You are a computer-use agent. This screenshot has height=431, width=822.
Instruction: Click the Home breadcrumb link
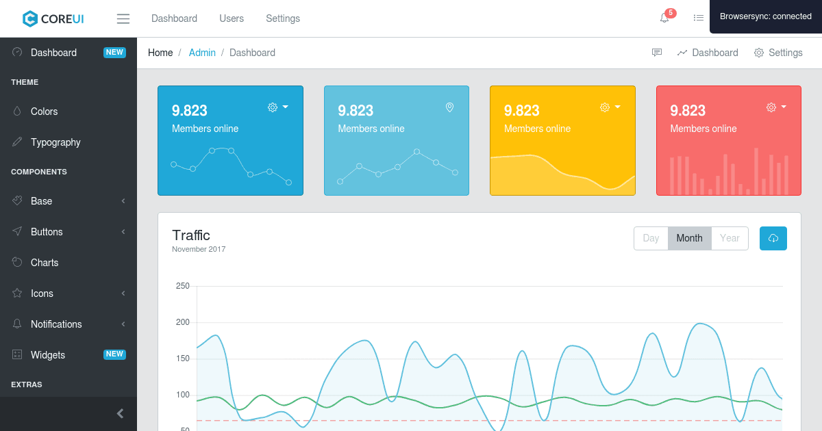160,53
